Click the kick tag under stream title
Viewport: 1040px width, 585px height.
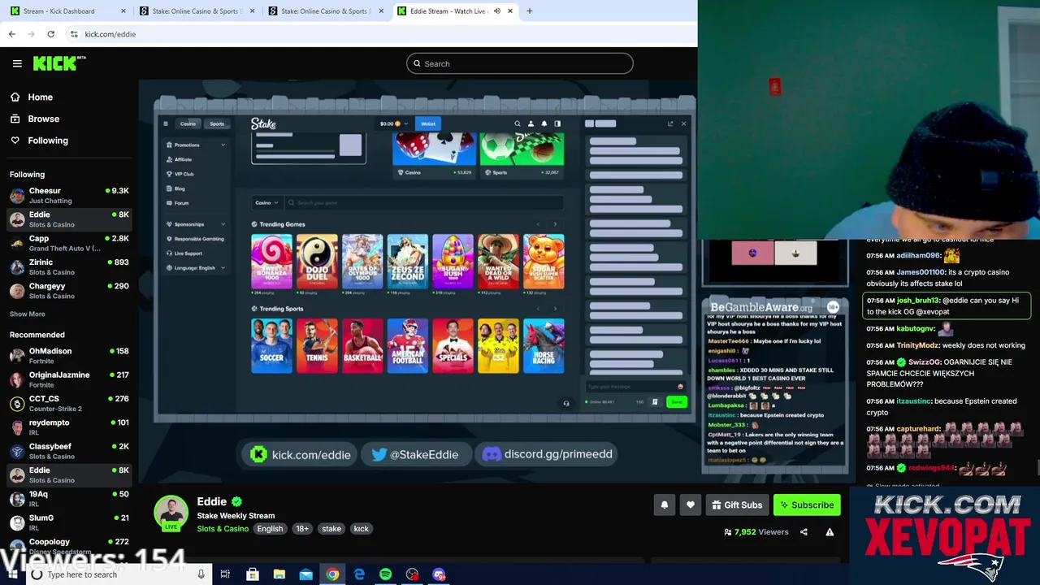362,529
